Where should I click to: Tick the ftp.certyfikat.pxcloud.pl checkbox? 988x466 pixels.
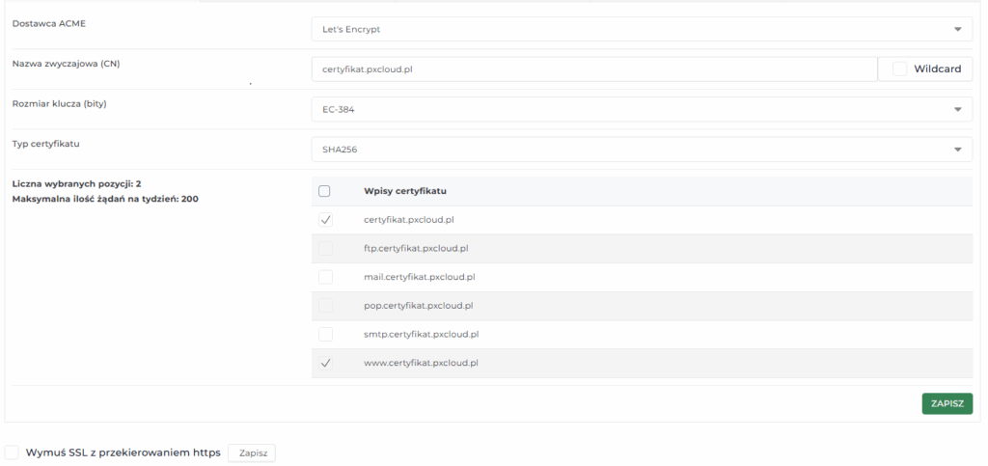(x=325, y=249)
